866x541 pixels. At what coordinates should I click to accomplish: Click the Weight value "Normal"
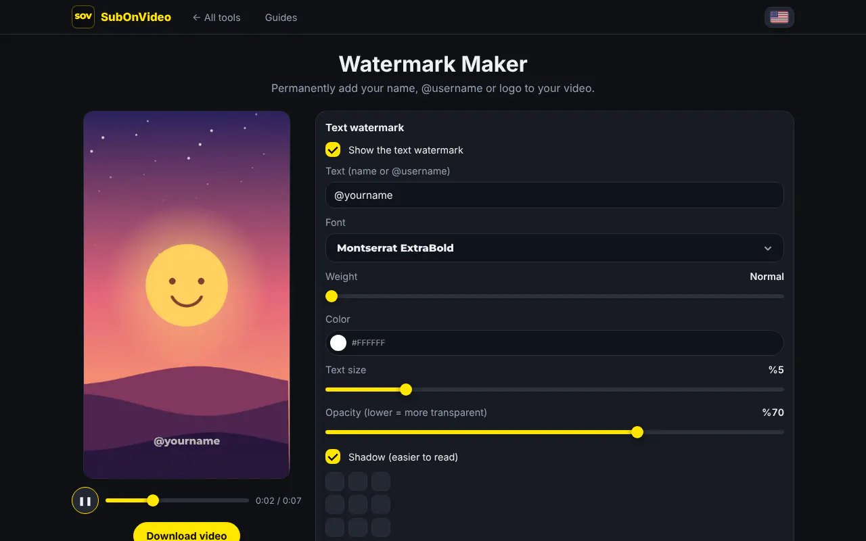(767, 277)
